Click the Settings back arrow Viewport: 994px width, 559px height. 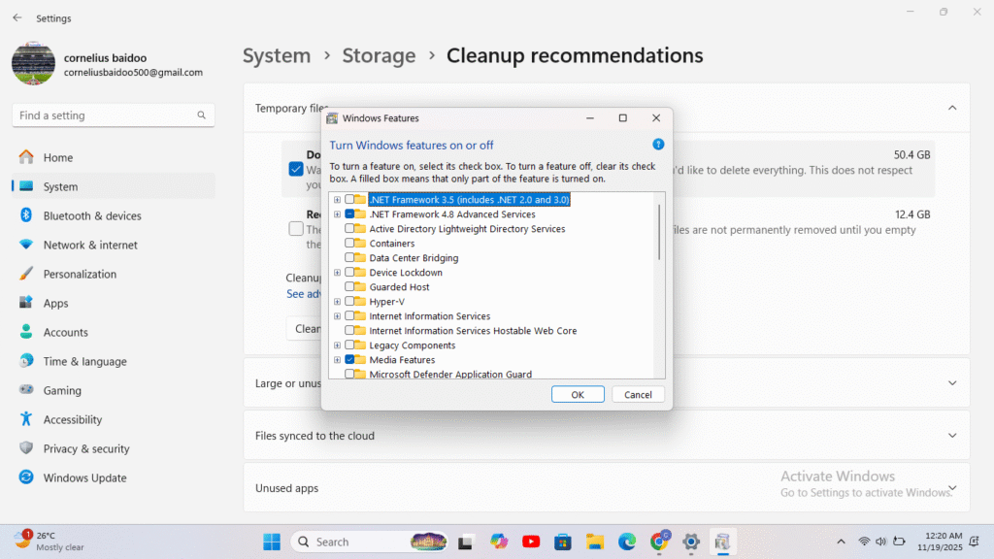(x=17, y=18)
